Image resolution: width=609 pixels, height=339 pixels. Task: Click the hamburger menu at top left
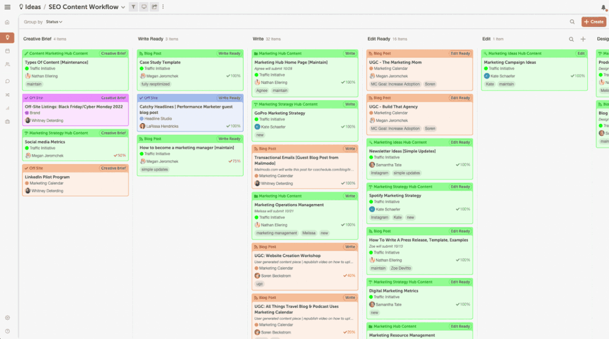pos(7,7)
